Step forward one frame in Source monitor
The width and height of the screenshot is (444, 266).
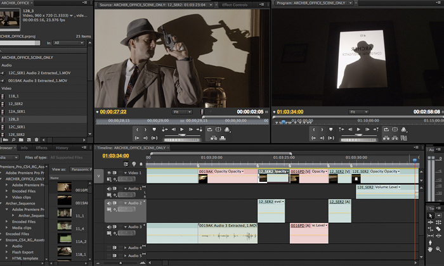pyautogui.click(x=190, y=129)
